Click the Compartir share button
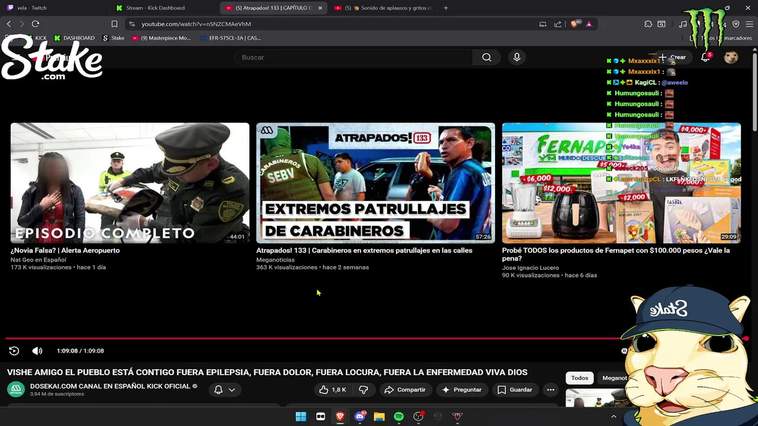Viewport: 758px width, 426px height. (x=405, y=390)
